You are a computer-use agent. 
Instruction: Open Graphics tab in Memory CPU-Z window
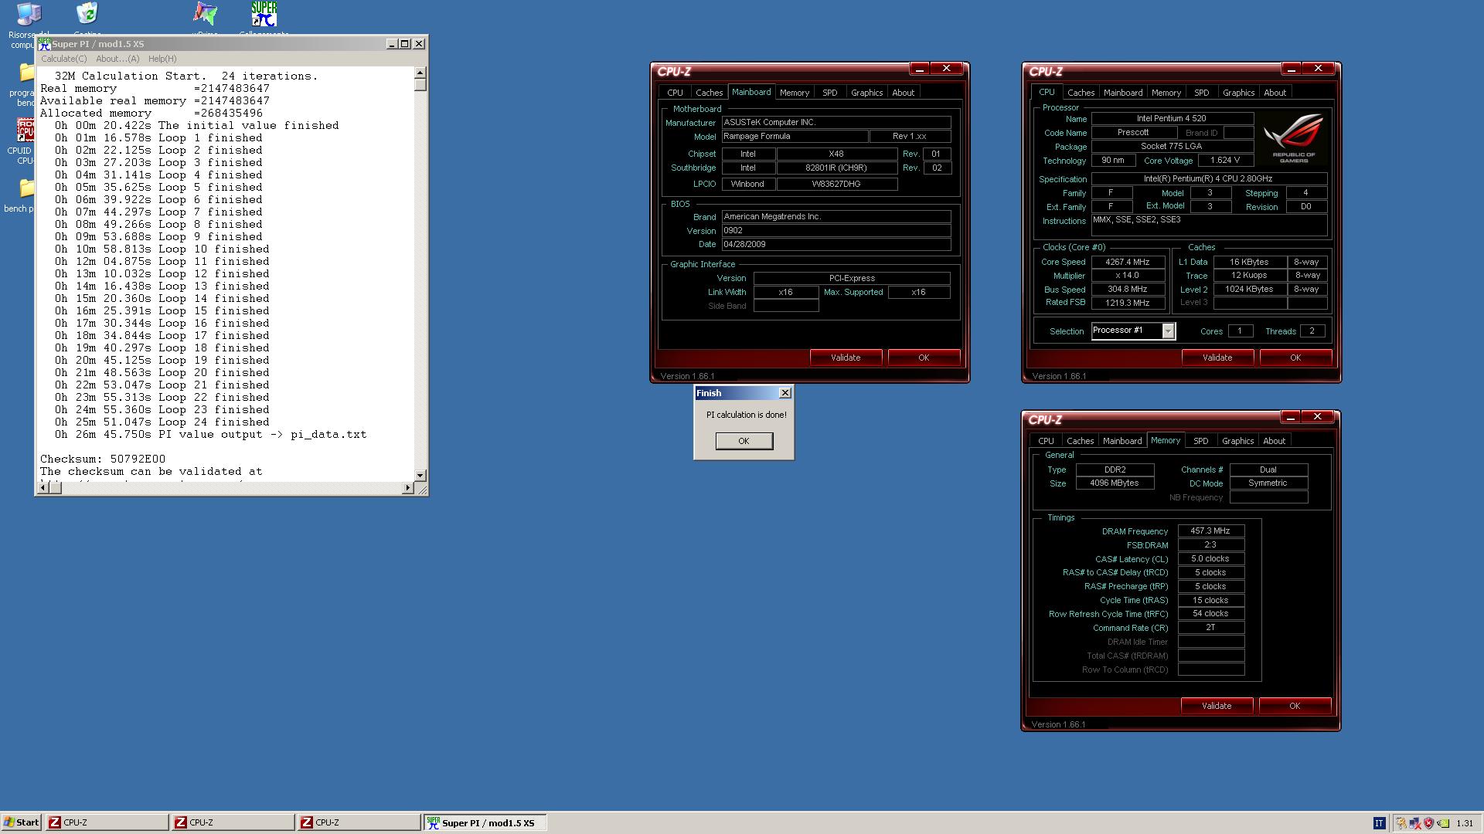(1237, 441)
